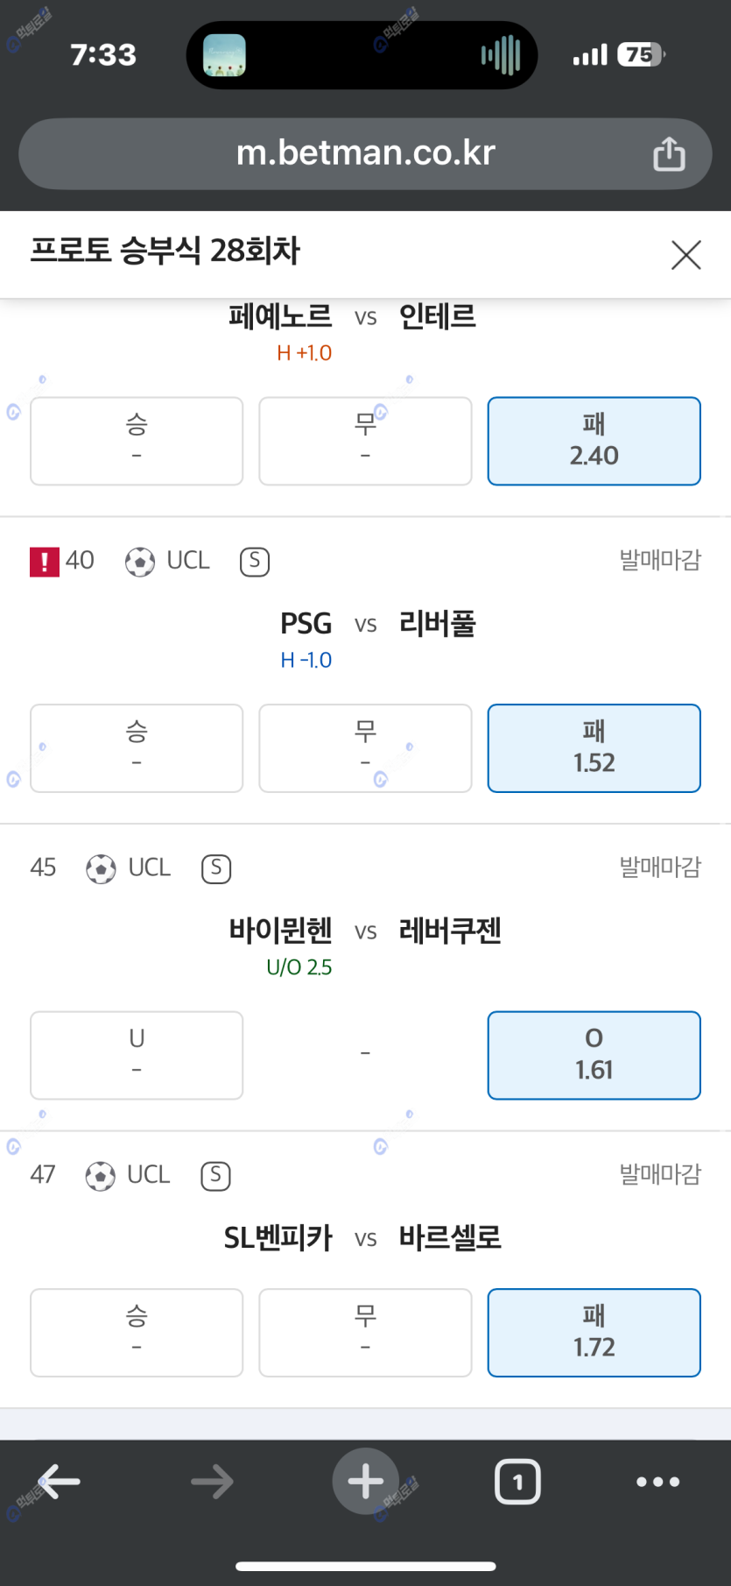Open the tab switcher showing 1 tab
Image resolution: width=731 pixels, height=1586 pixels.
[517, 1482]
